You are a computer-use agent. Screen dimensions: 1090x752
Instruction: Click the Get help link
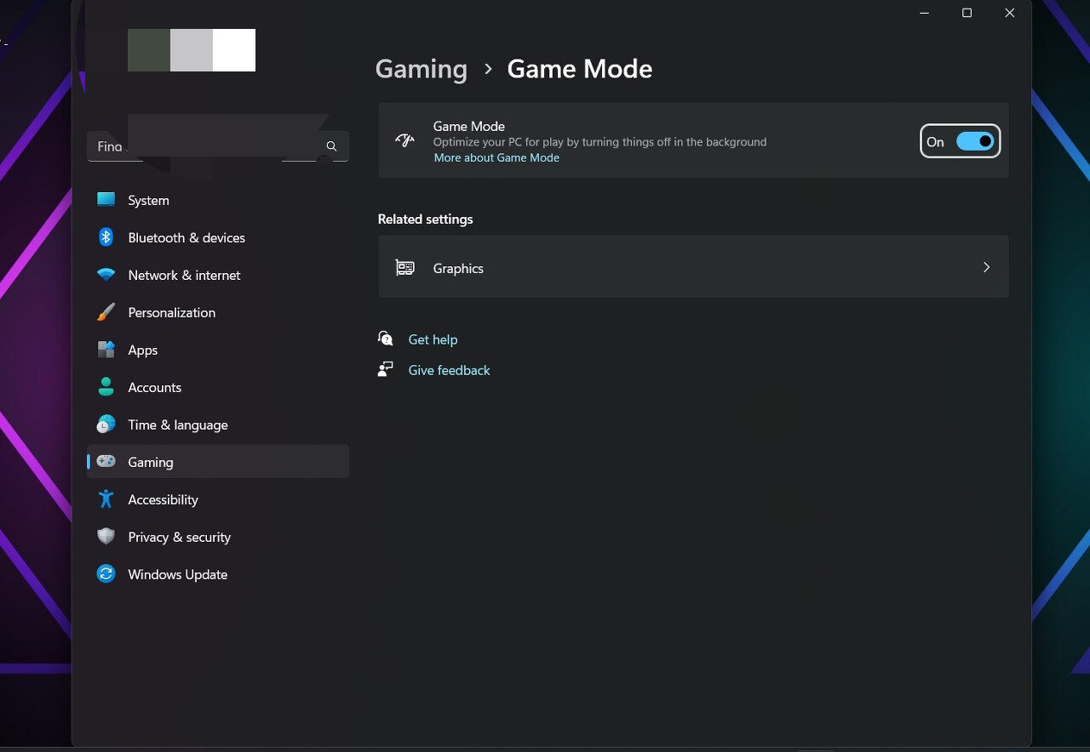pos(433,339)
